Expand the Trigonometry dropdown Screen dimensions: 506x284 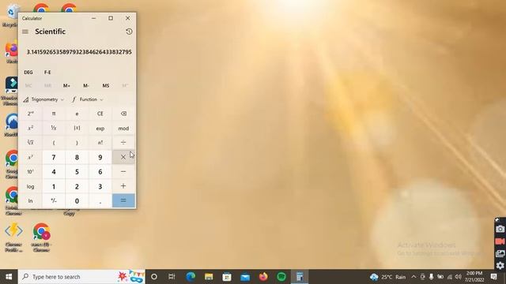point(43,99)
